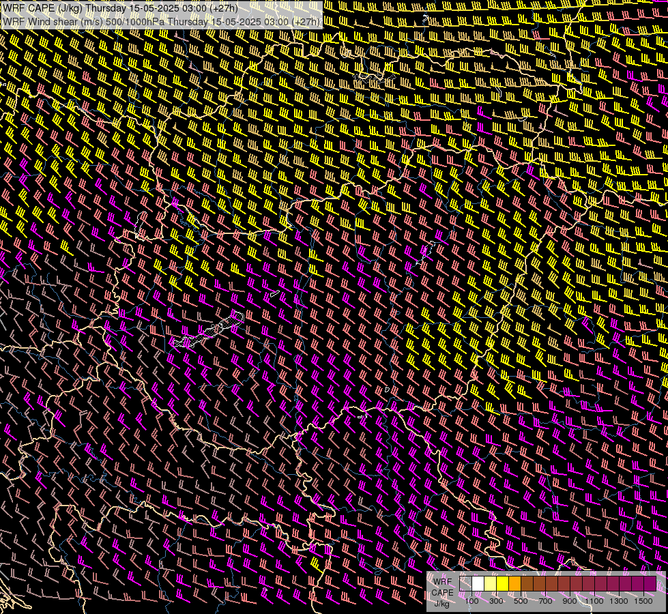Click the 'CAPE' label in the legend
The image size is (668, 614).
[443, 593]
